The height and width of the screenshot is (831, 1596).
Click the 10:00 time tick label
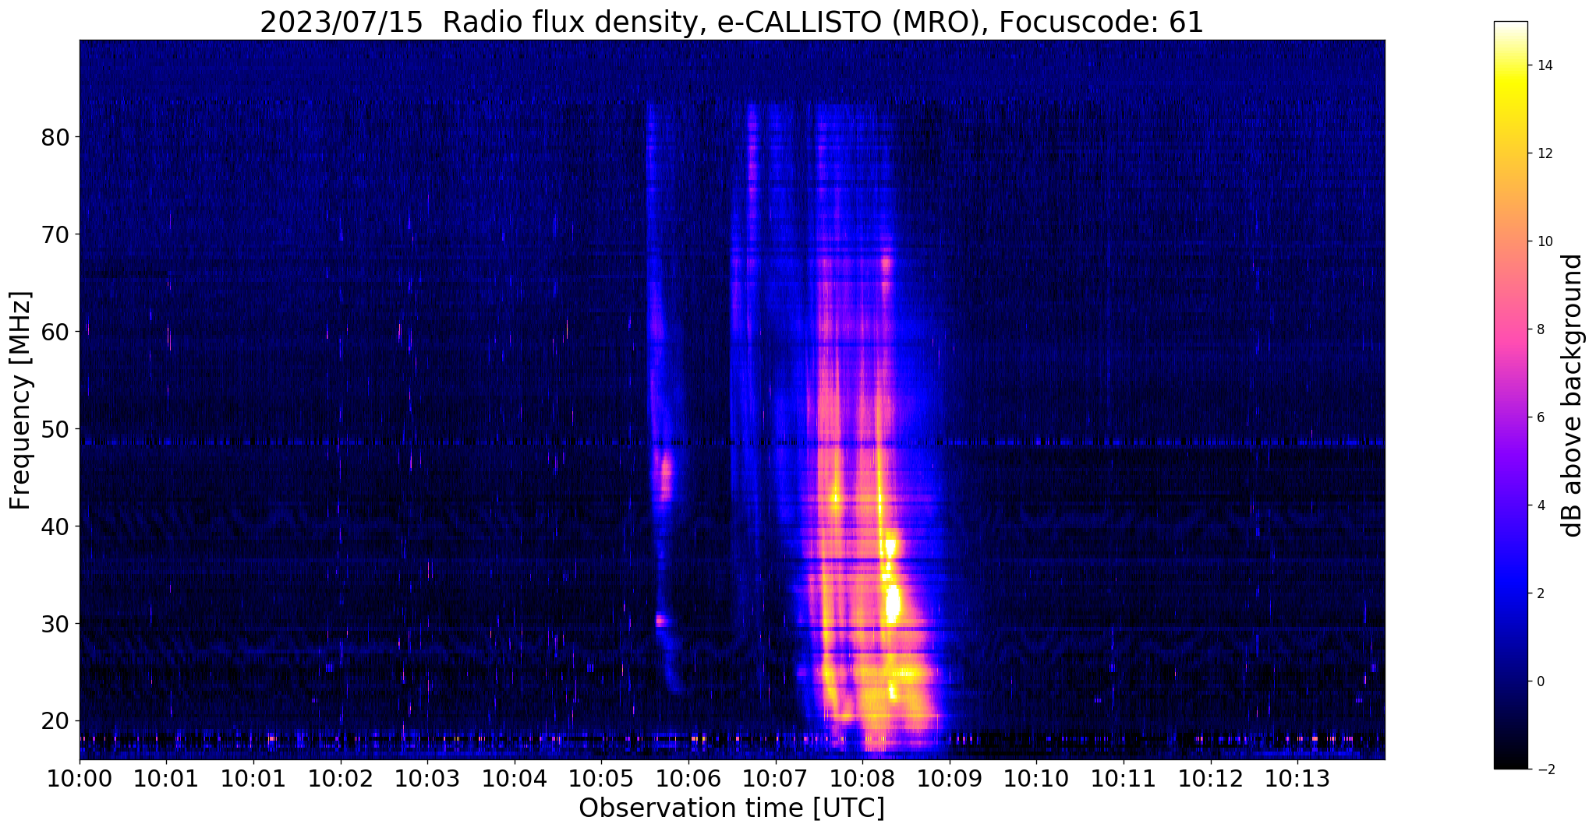pyautogui.click(x=80, y=780)
